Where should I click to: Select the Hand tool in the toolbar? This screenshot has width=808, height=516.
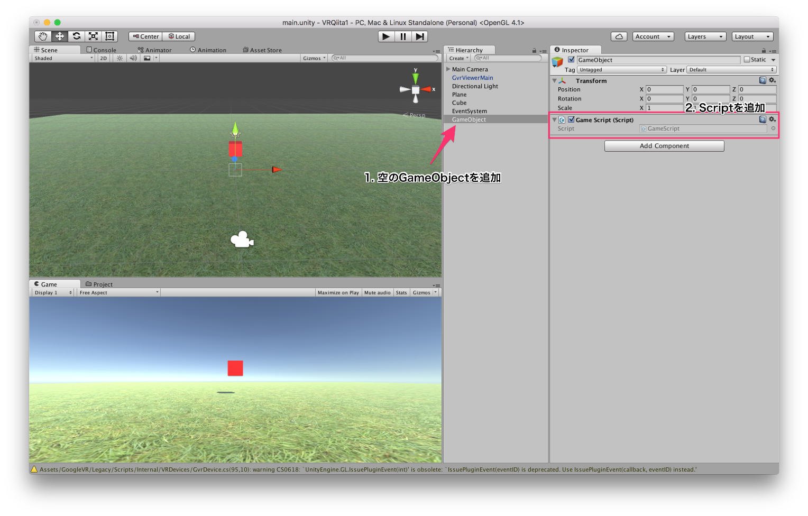pyautogui.click(x=43, y=36)
